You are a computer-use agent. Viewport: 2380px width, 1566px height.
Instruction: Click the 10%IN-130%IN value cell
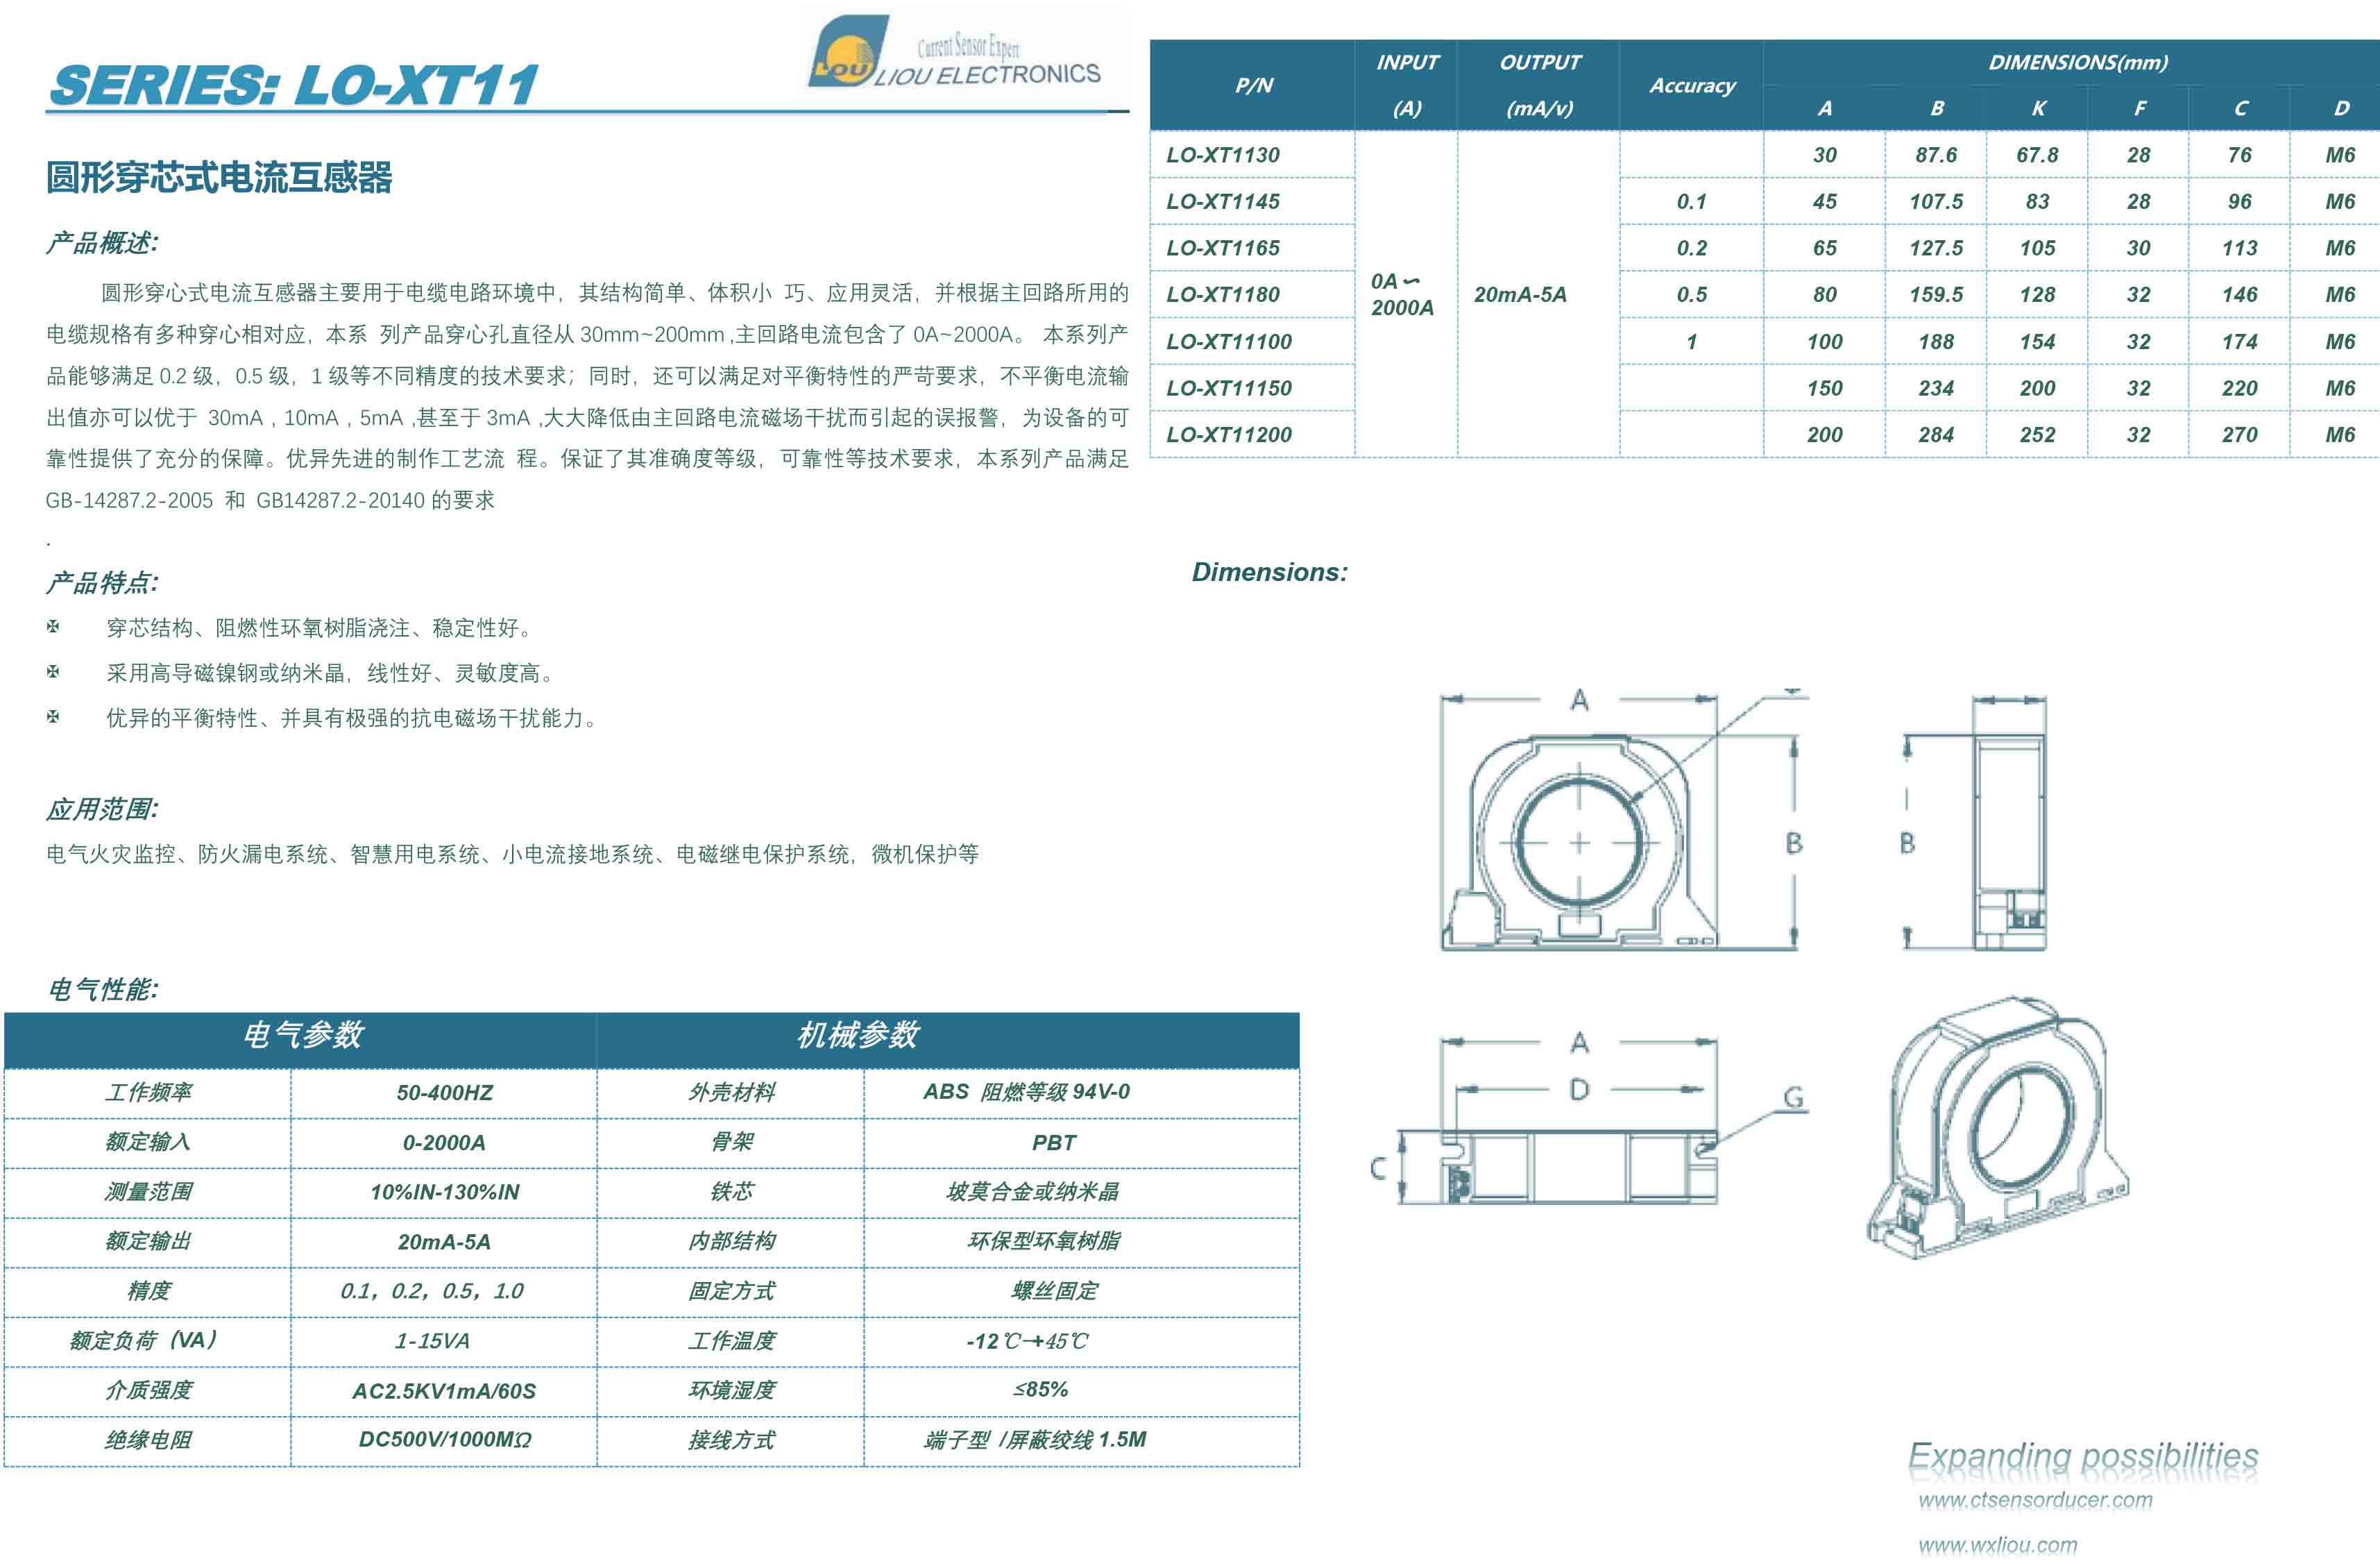click(x=444, y=1193)
